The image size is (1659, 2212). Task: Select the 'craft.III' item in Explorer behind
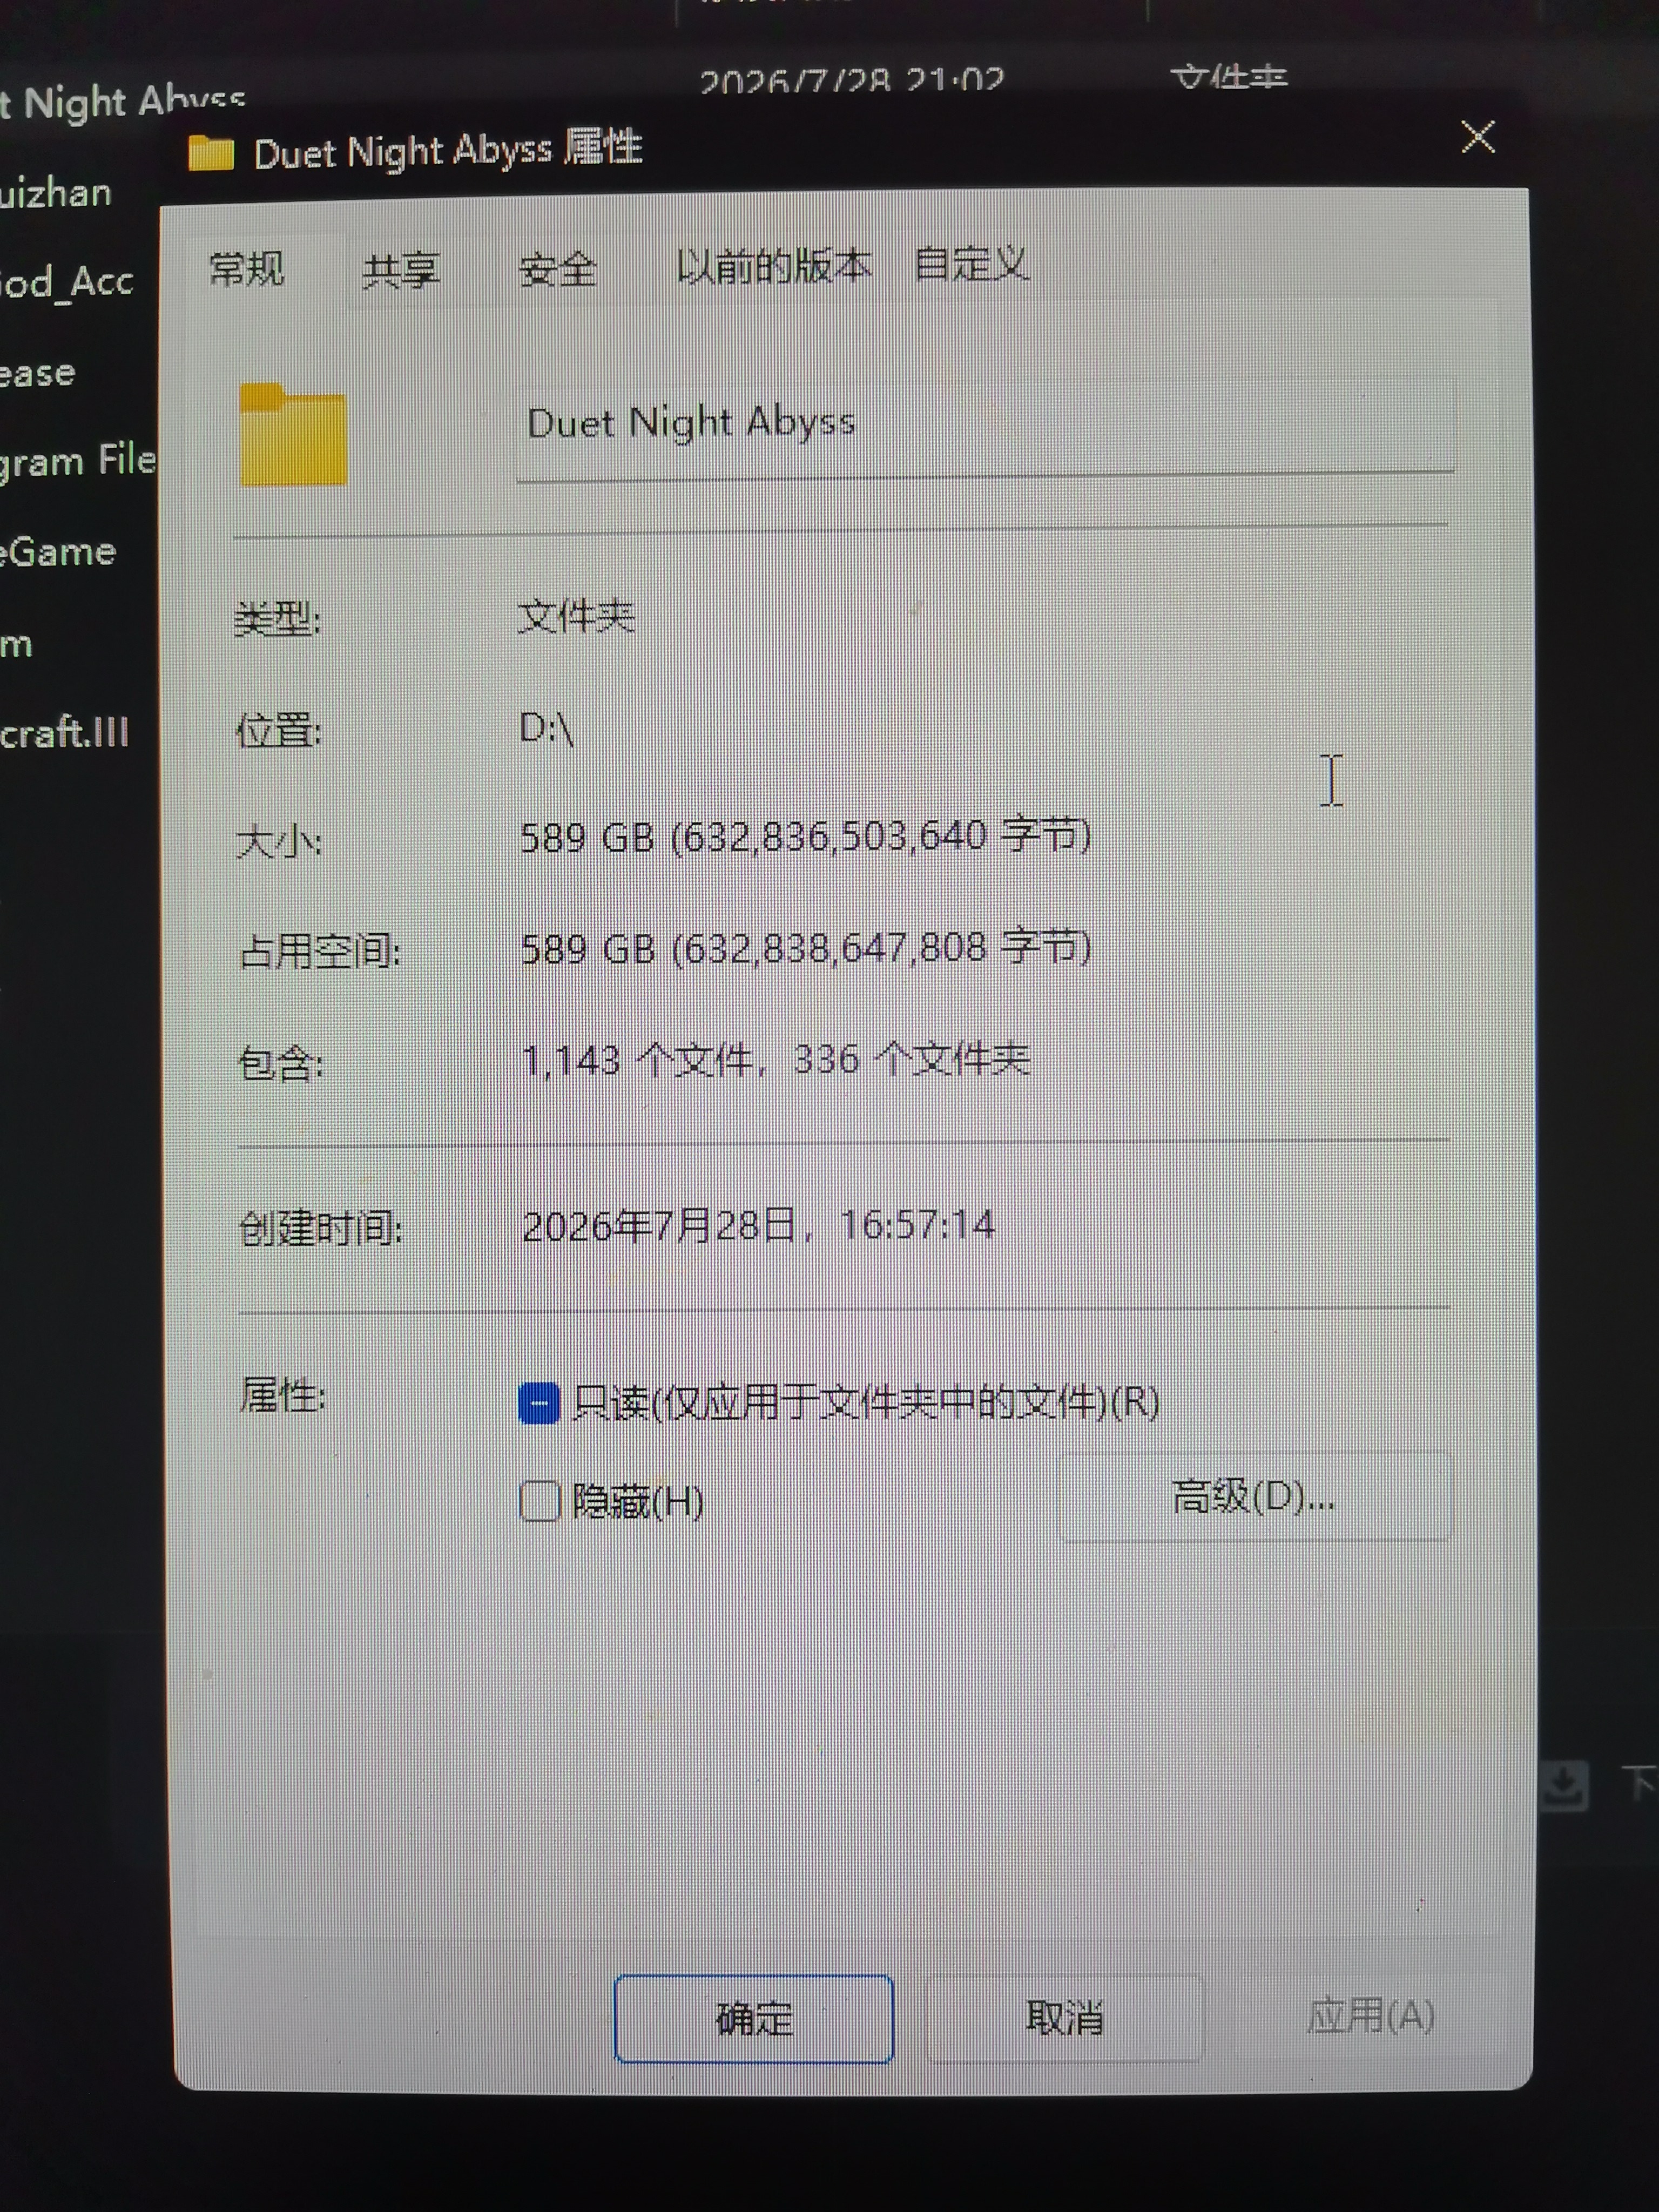tap(65, 733)
